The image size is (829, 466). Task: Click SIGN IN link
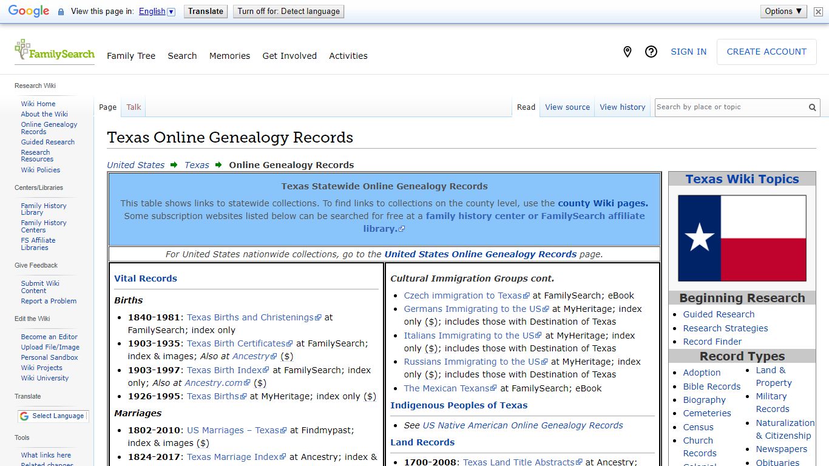pos(688,52)
